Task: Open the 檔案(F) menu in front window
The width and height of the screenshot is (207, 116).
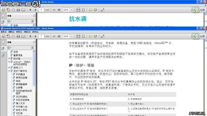Action: [4, 32]
